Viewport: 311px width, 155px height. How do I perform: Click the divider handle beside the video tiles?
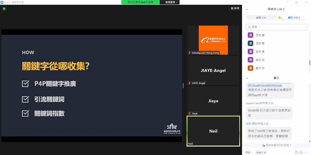coord(183,85)
